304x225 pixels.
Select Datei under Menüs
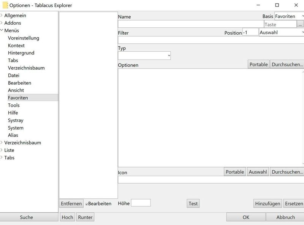click(14, 76)
